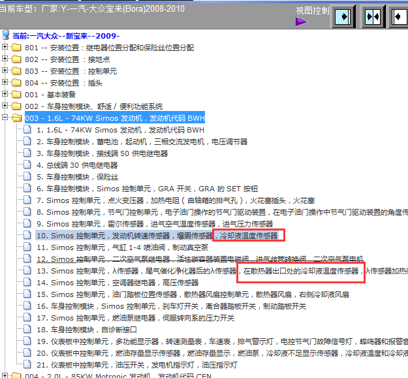This screenshot has width=408, height=378.
Task: Open item 2. 车身控制模块，蓄电池，起动机
Action: pyautogui.click(x=142, y=142)
